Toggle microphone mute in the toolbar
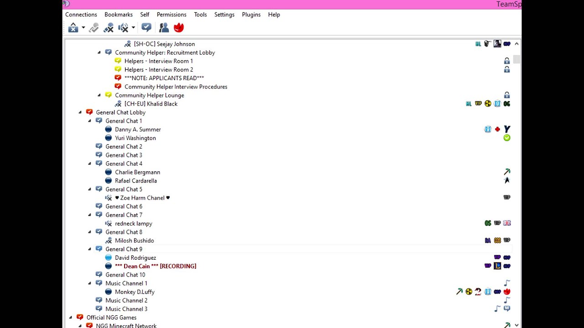The height and width of the screenshot is (328, 584). point(108,28)
